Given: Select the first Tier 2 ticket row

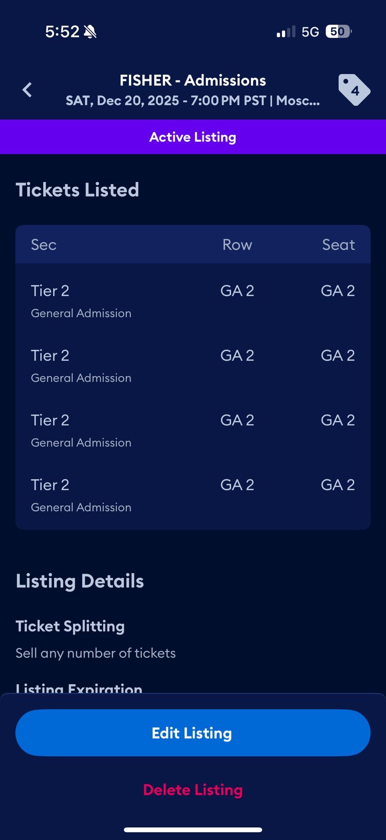Looking at the screenshot, I should click(x=193, y=301).
